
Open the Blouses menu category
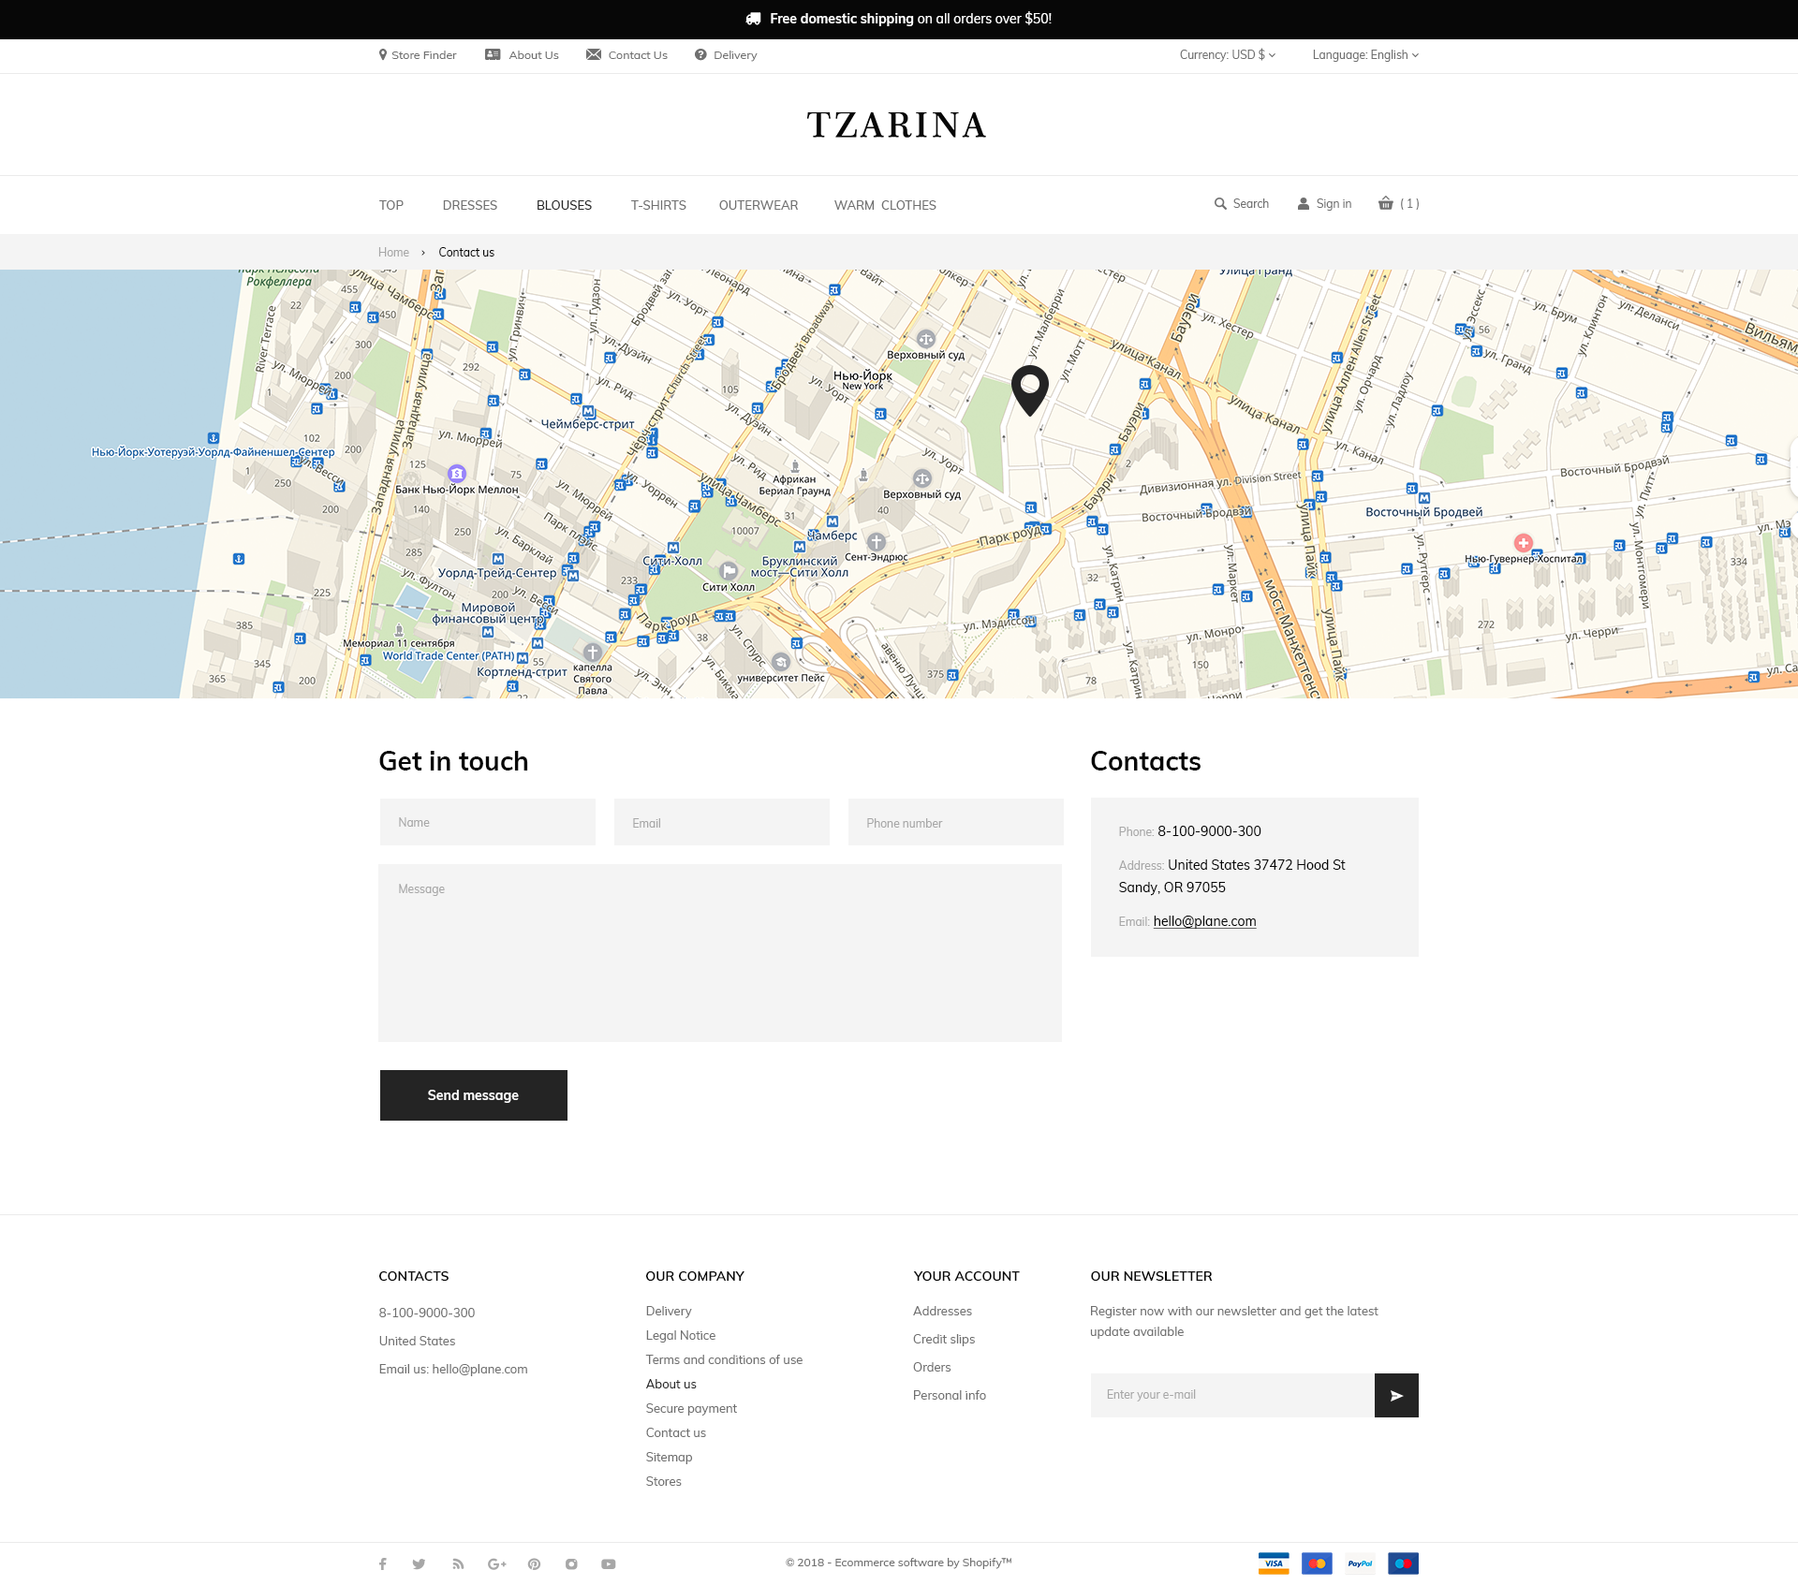[x=564, y=205]
